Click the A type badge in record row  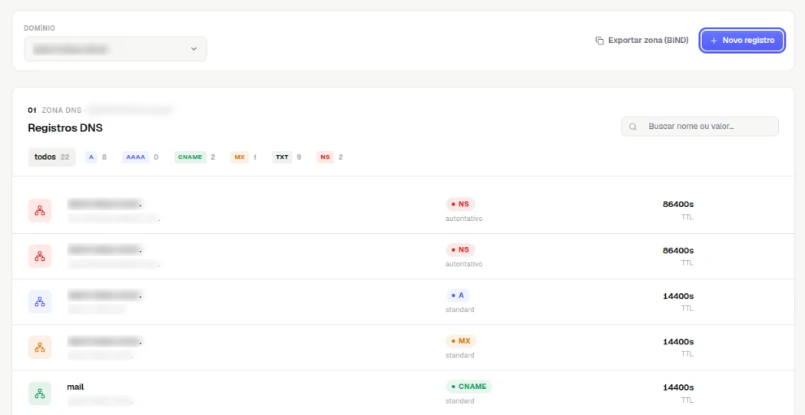[458, 295]
